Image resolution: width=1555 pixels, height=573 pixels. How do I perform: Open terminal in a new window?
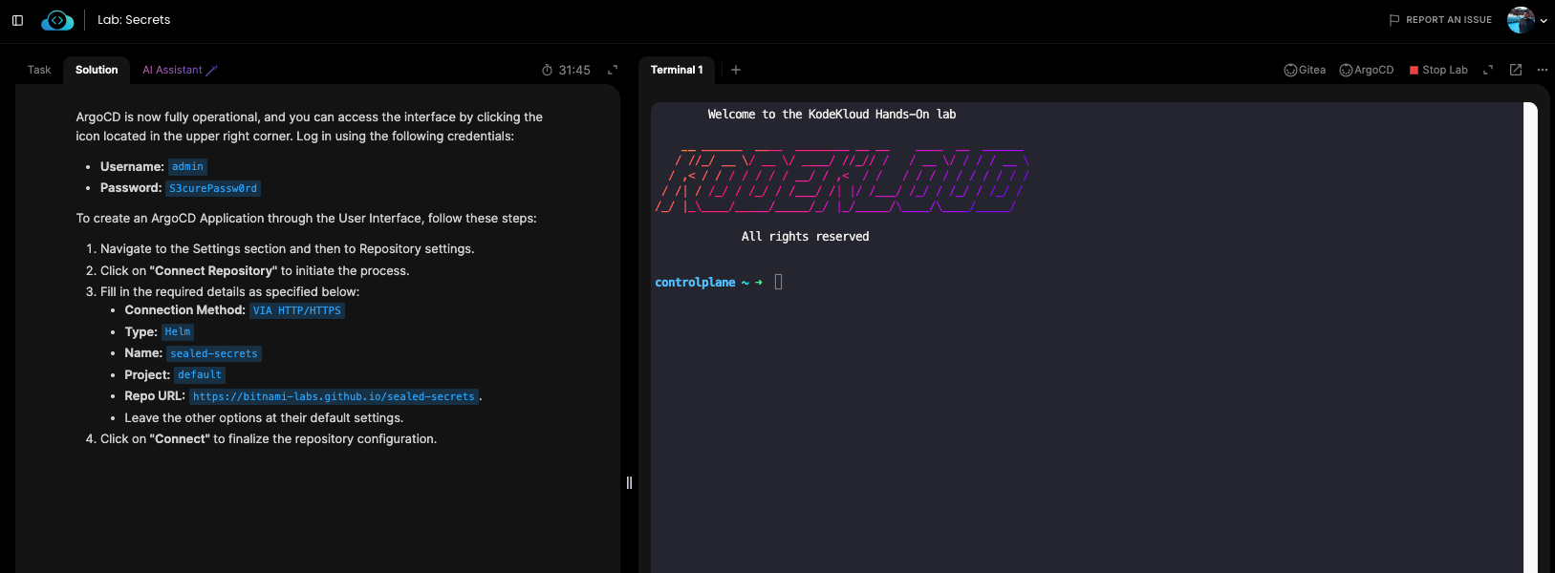coord(1516,70)
